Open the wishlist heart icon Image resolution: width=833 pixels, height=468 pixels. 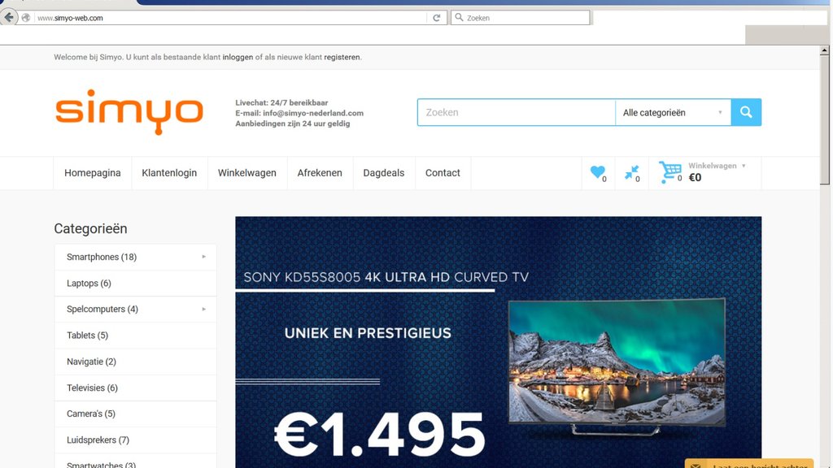tap(598, 172)
